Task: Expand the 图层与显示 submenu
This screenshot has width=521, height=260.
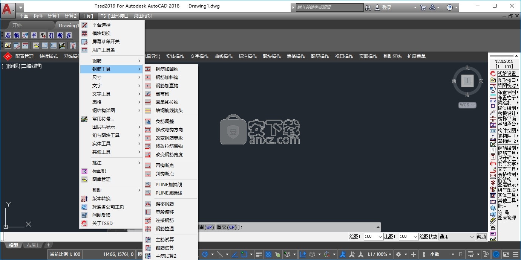Action: click(112, 127)
